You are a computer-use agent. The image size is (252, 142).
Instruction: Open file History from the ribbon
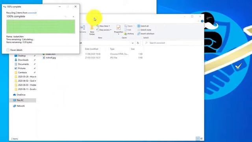tap(129, 34)
